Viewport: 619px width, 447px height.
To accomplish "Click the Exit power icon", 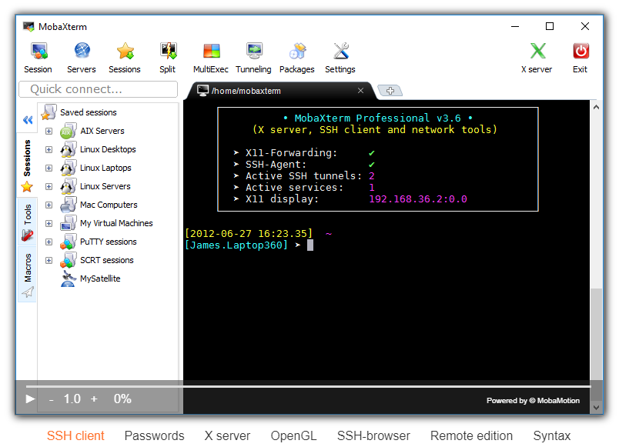I will 581,52.
